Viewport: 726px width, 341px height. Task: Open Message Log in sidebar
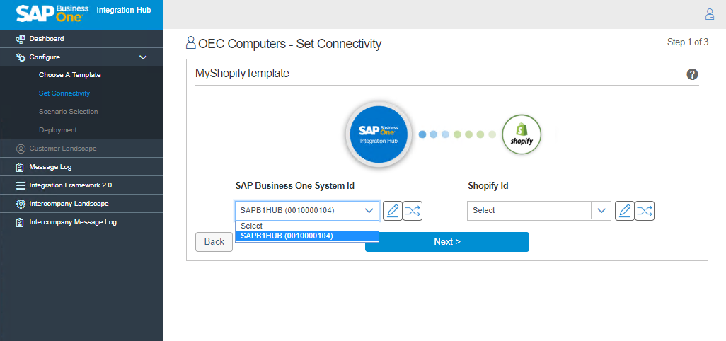(50, 167)
